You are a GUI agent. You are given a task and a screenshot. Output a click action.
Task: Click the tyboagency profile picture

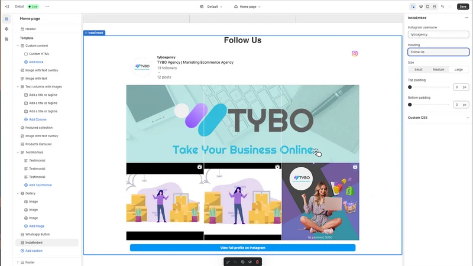(142, 67)
